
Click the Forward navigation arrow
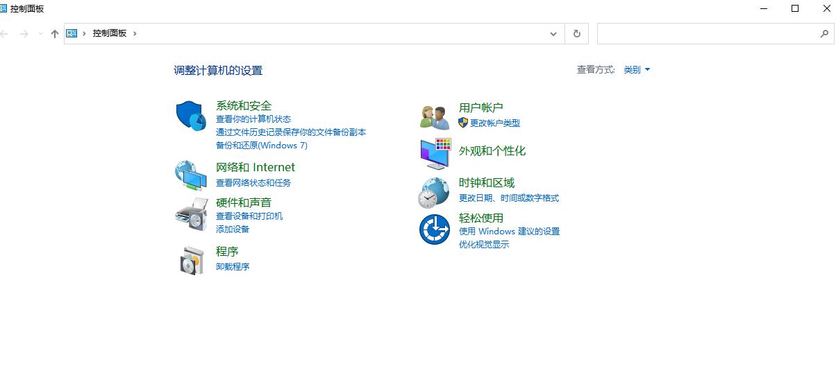coord(24,33)
